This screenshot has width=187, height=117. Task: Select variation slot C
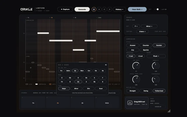click(x=104, y=9)
